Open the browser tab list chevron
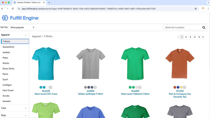Image resolution: width=210 pixels, height=118 pixels. (208, 2)
